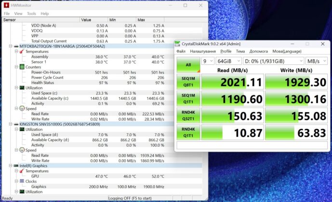332x202 pixels.
Task: Click the HWMonitor app icon in title bar
Action: point(7,5)
